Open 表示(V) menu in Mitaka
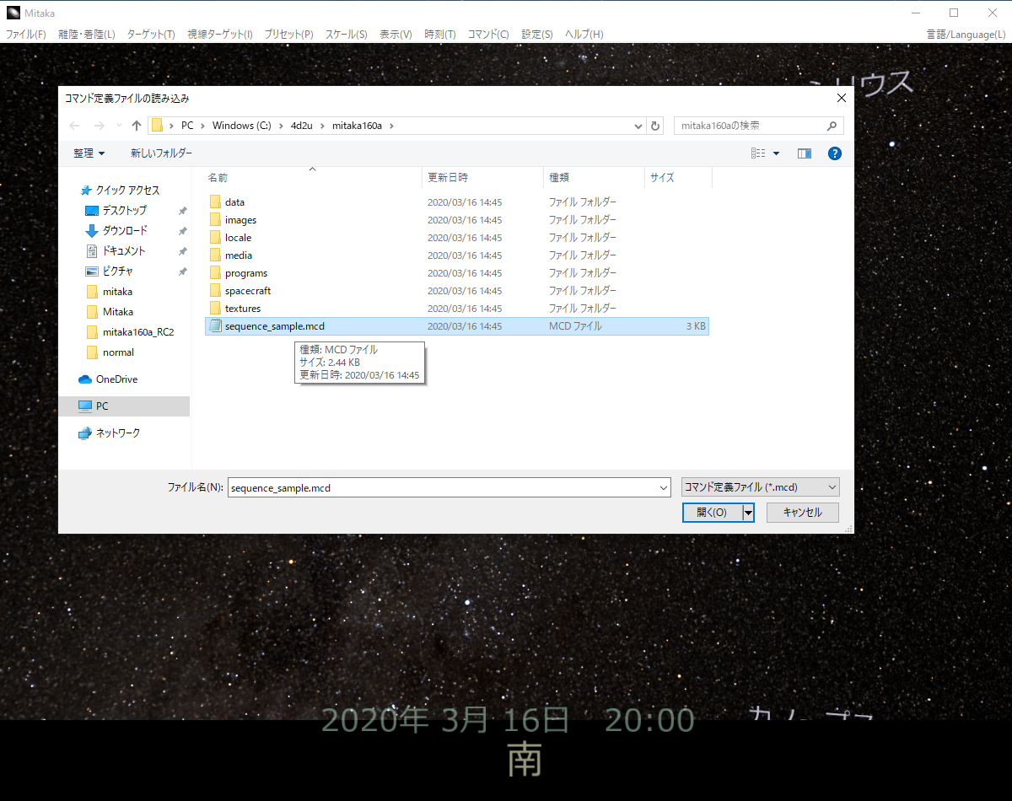 click(x=396, y=35)
